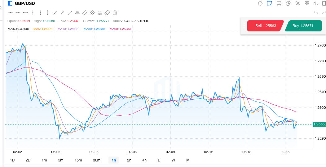
Task: Click the 1.25563 current price marker
Action: point(319,124)
